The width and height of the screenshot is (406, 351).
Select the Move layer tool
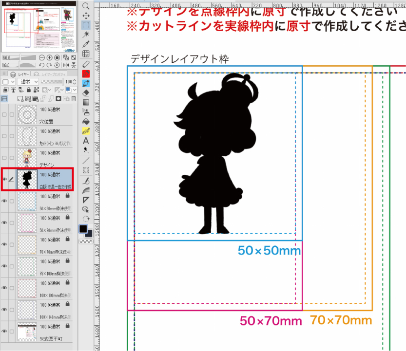pyautogui.click(x=86, y=16)
